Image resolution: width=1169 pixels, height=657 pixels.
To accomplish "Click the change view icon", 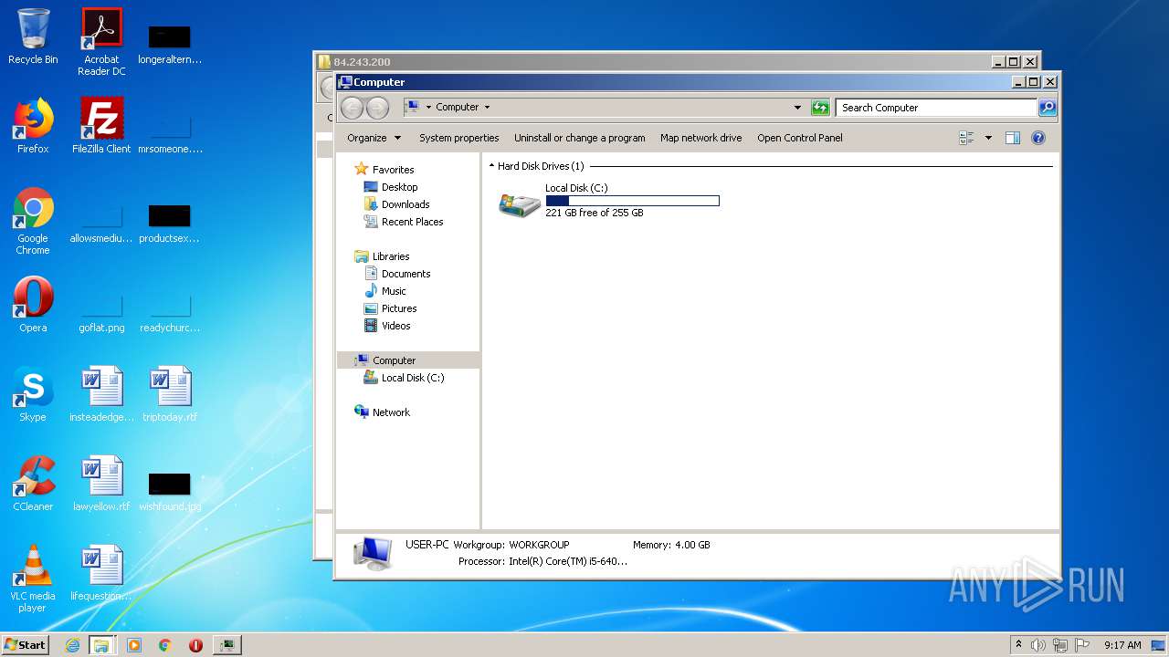I will tap(967, 138).
